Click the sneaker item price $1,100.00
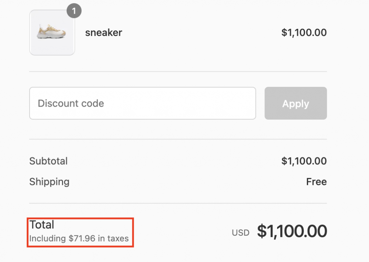 click(304, 33)
